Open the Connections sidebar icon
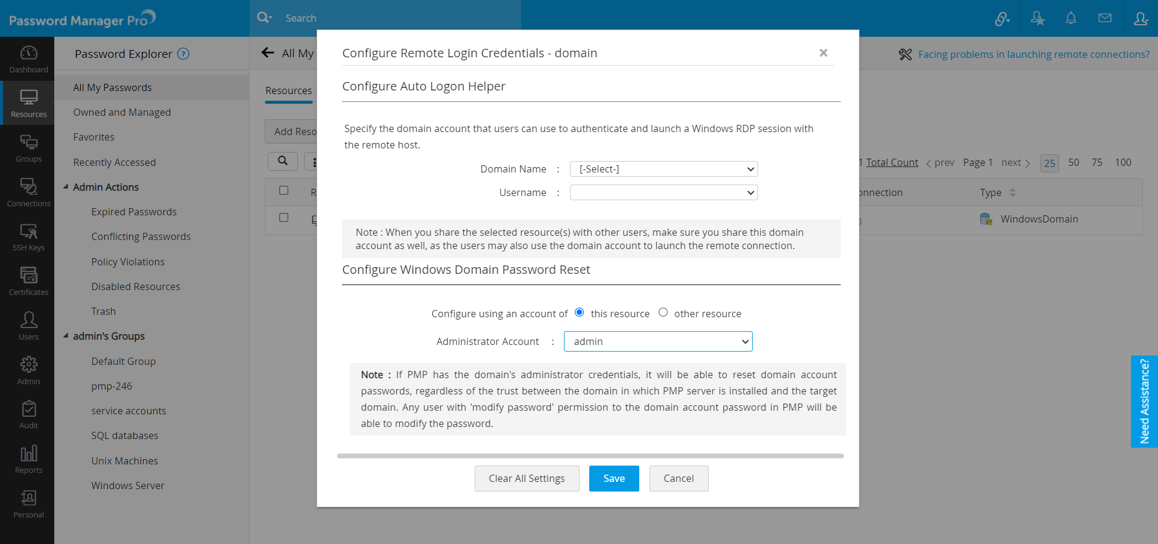The width and height of the screenshot is (1158, 544). coord(28,192)
